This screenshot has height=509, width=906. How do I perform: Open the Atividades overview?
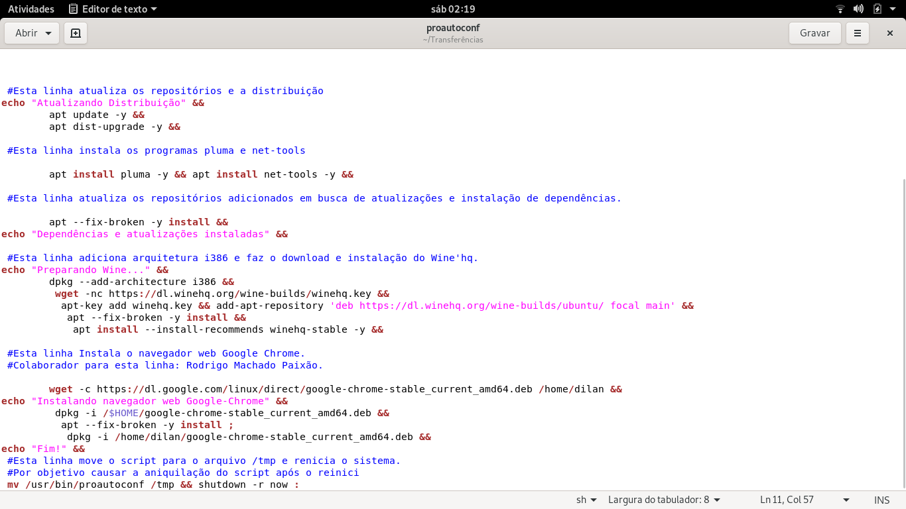(31, 9)
